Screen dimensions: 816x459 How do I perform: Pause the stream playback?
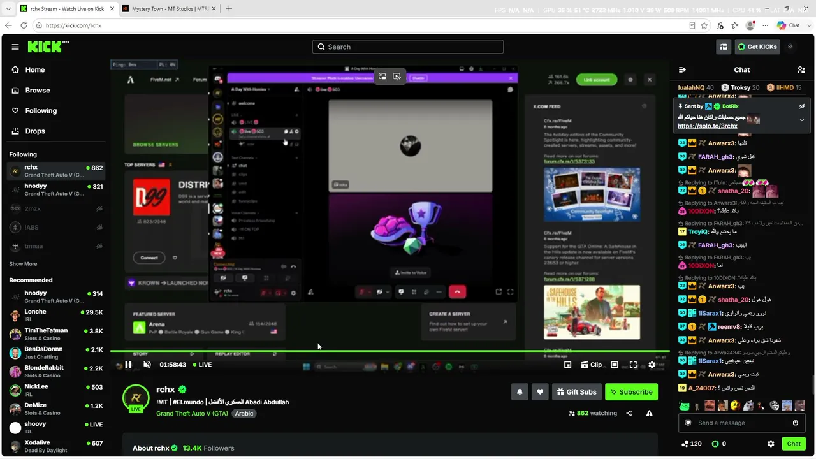[128, 365]
